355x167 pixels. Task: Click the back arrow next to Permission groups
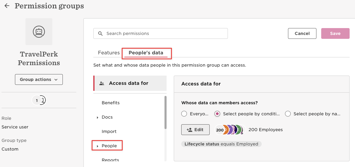pyautogui.click(x=7, y=6)
